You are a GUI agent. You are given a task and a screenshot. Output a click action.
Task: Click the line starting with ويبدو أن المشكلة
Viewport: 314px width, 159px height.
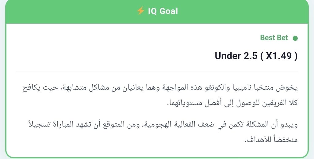[163, 125]
